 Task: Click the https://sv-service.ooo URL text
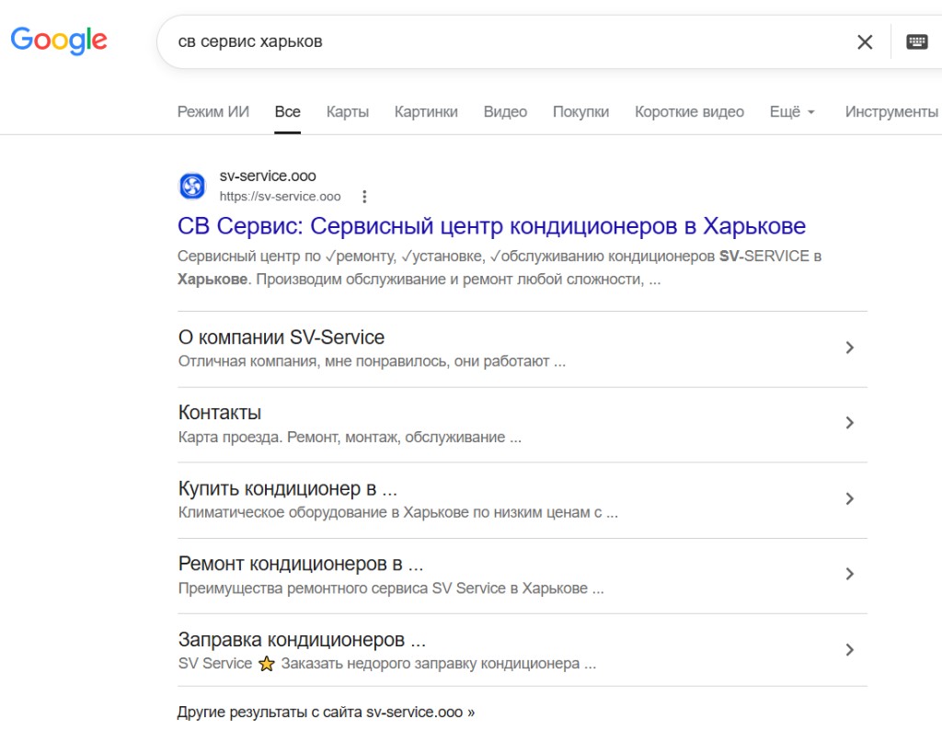point(280,197)
